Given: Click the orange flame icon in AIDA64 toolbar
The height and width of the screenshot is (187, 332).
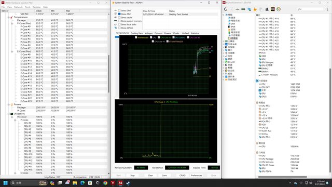Looking at the screenshot, I should pyautogui.click(x=255, y=9).
